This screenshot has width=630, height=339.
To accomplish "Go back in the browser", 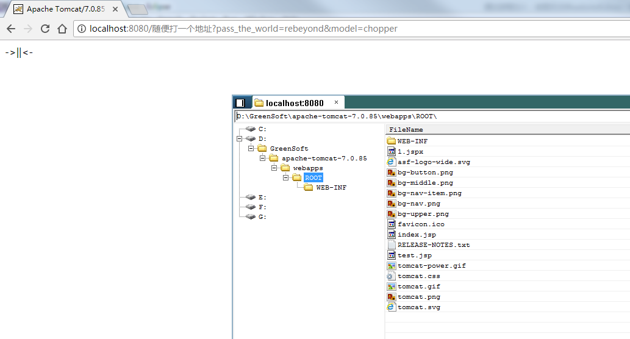I will 11,29.
